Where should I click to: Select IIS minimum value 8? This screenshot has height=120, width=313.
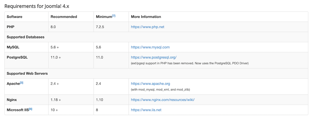97,110
